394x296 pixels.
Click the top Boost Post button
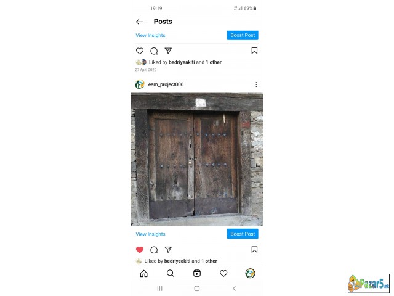pyautogui.click(x=243, y=35)
